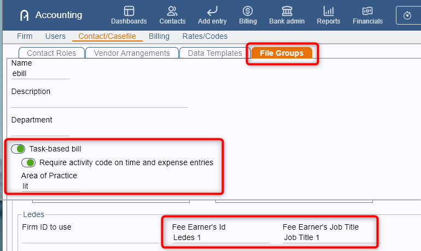Select the File Groups tab
Viewport: 421px width, 251px height.
(282, 53)
